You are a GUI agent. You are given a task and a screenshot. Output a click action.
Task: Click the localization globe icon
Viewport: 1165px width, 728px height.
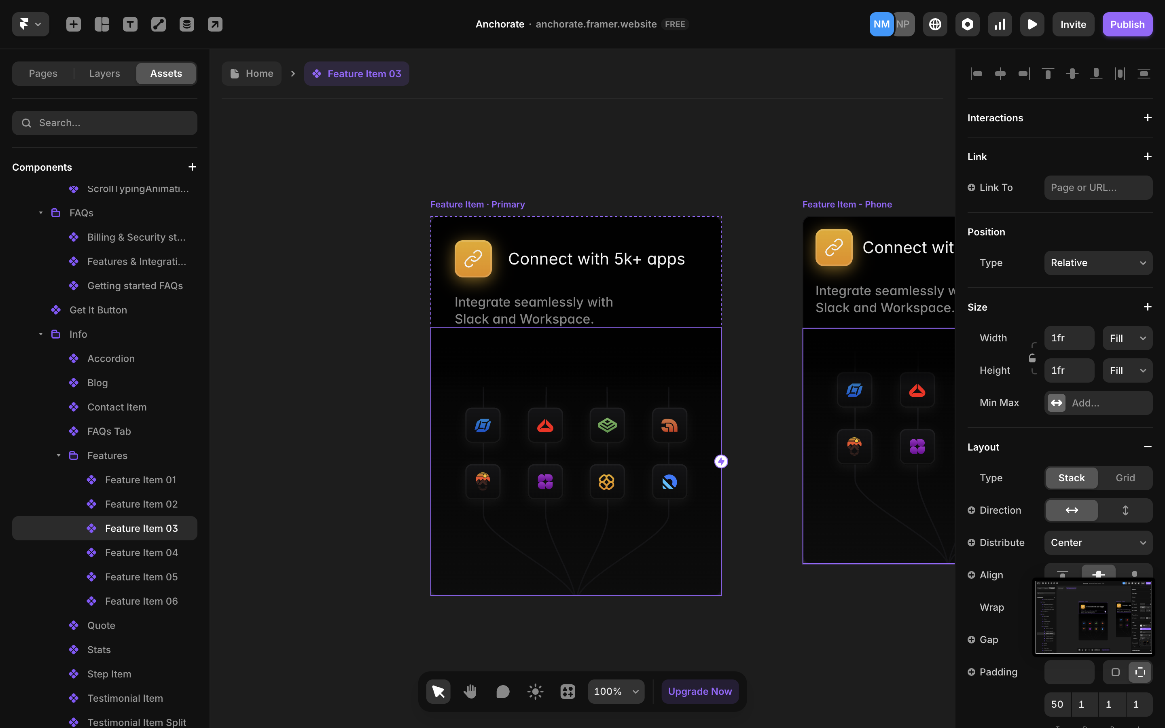pos(935,24)
